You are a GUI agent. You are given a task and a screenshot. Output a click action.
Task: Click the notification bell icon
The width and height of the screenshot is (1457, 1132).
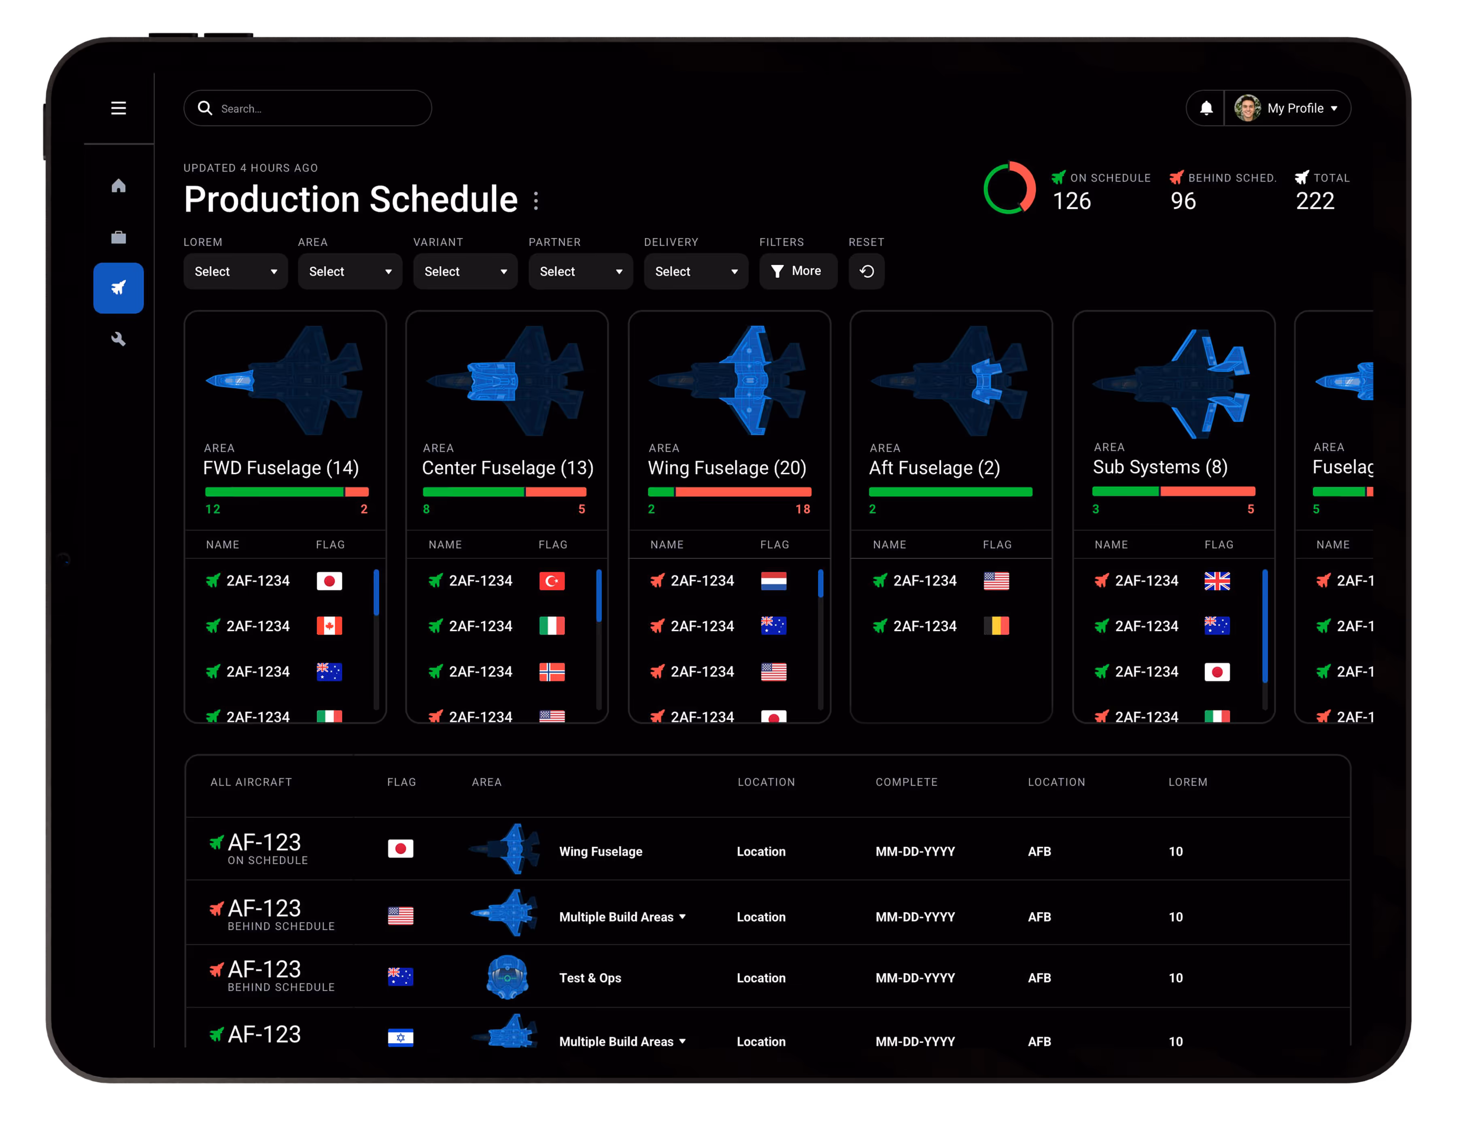(x=1206, y=108)
